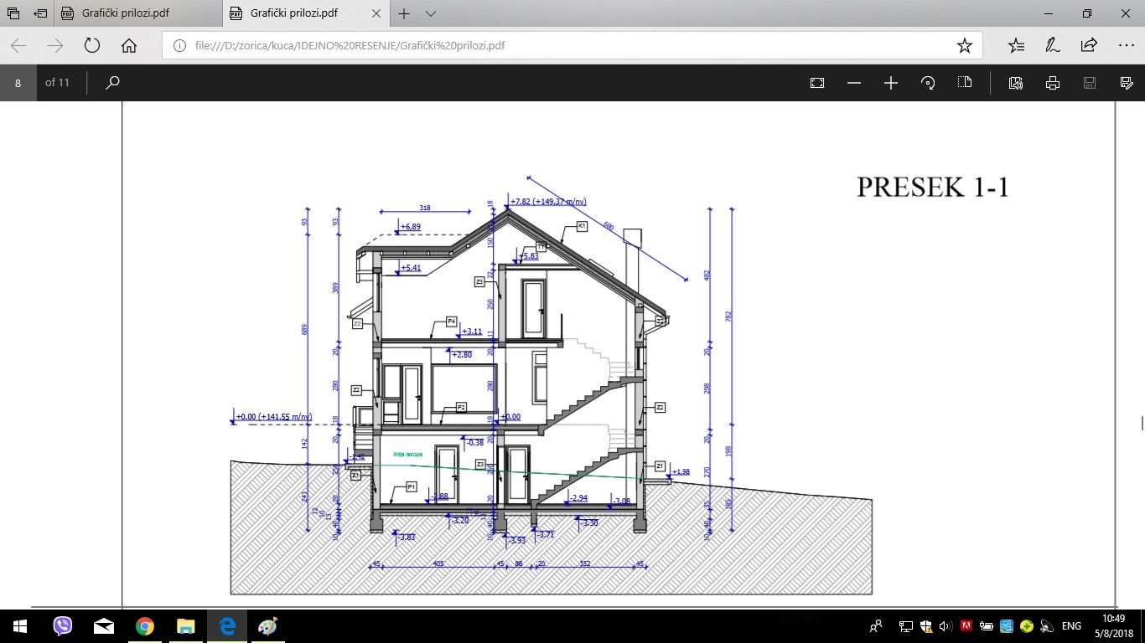Expand tab previews chevron

[x=431, y=13]
